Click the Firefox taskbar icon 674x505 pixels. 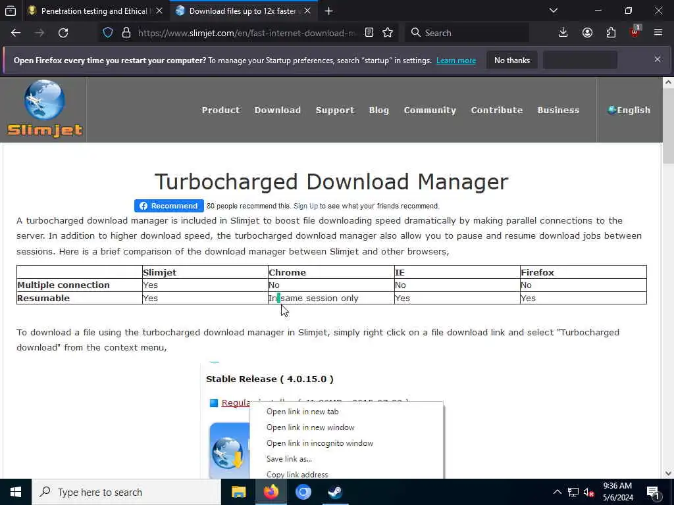click(271, 492)
